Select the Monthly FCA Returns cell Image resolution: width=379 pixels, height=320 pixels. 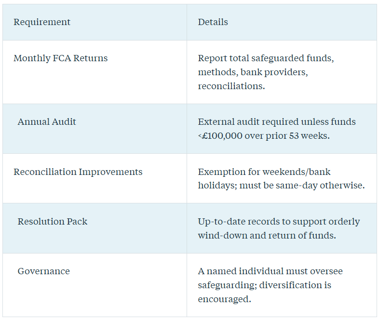(x=61, y=58)
